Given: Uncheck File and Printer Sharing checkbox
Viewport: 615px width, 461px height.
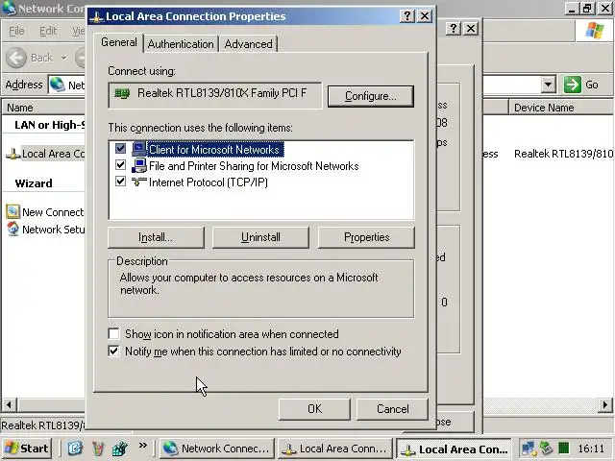Looking at the screenshot, I should [x=120, y=165].
